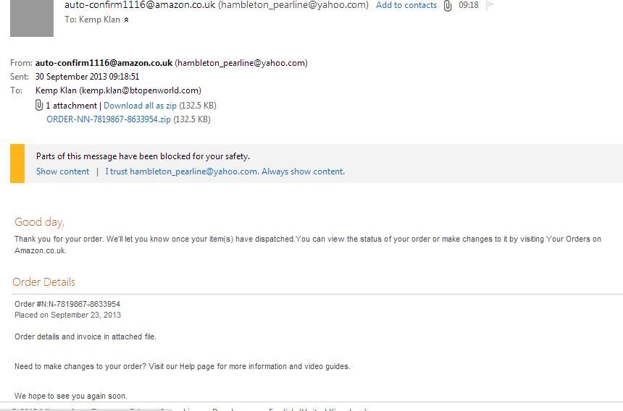Click 'Parts of this message have been blocked' notice
This screenshot has height=411, width=623.
[x=143, y=156]
